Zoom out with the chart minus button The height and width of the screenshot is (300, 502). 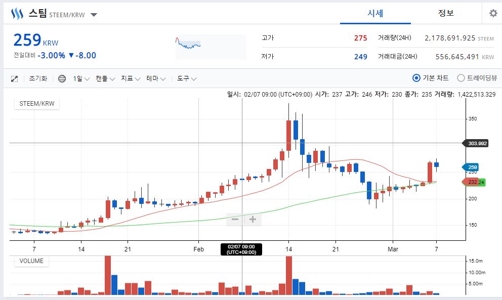point(235,220)
